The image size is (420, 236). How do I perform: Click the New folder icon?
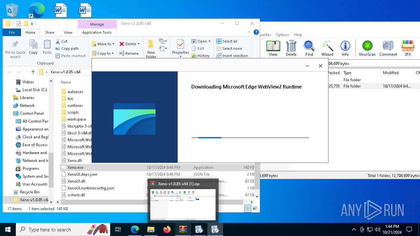pyautogui.click(x=151, y=49)
